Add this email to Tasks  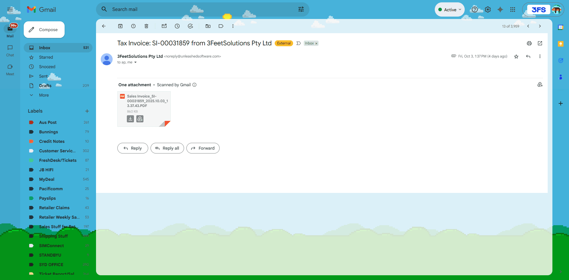(x=190, y=26)
